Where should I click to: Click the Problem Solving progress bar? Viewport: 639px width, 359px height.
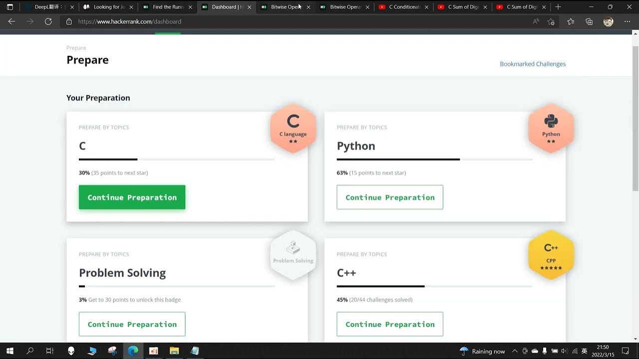(177, 286)
